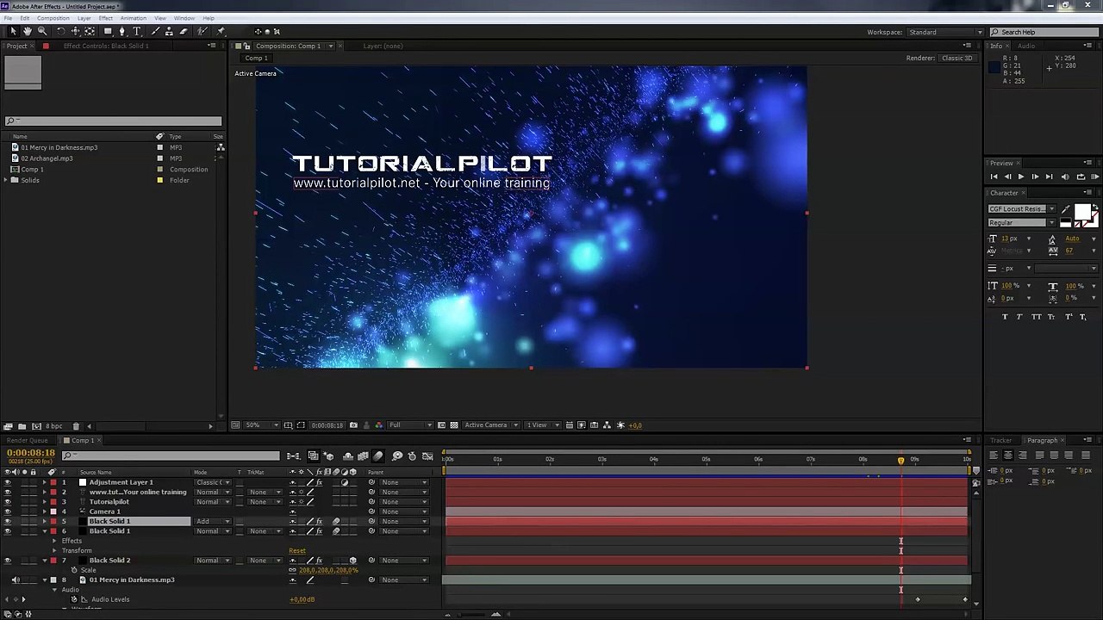The image size is (1103, 620).
Task: Select the Hand tool
Action: (28, 32)
